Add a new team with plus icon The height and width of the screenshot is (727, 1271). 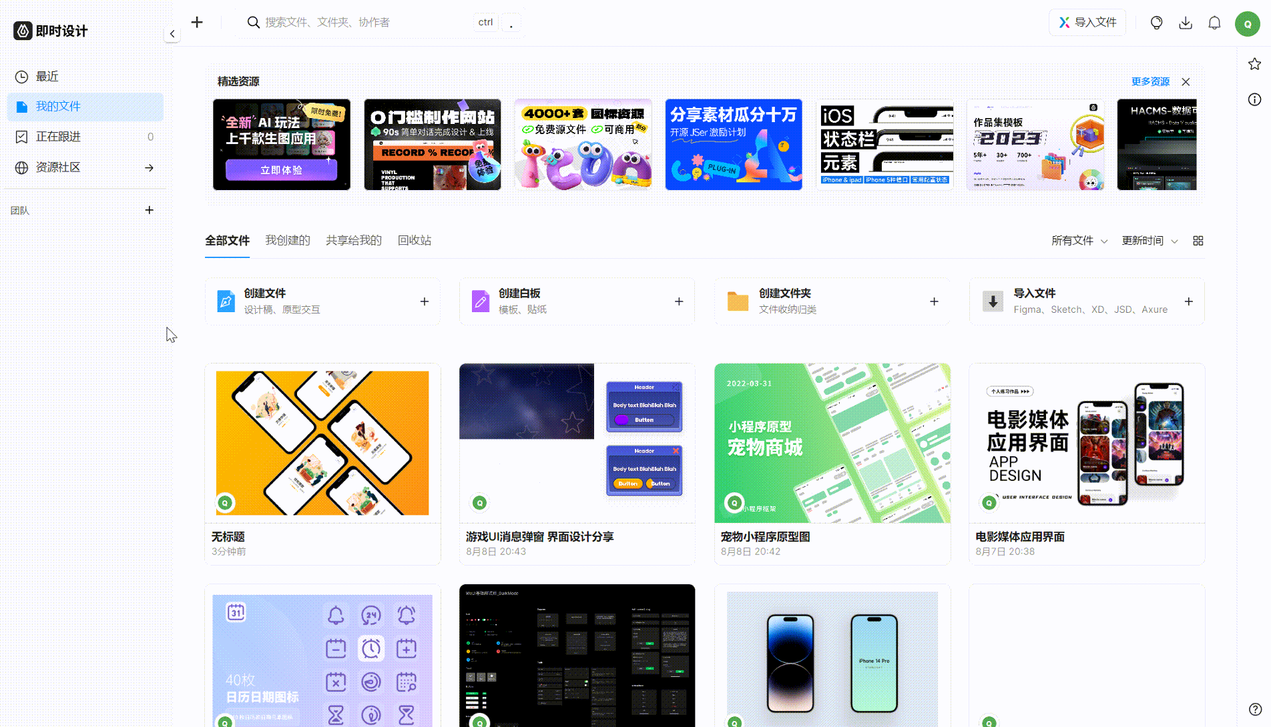[x=150, y=210]
